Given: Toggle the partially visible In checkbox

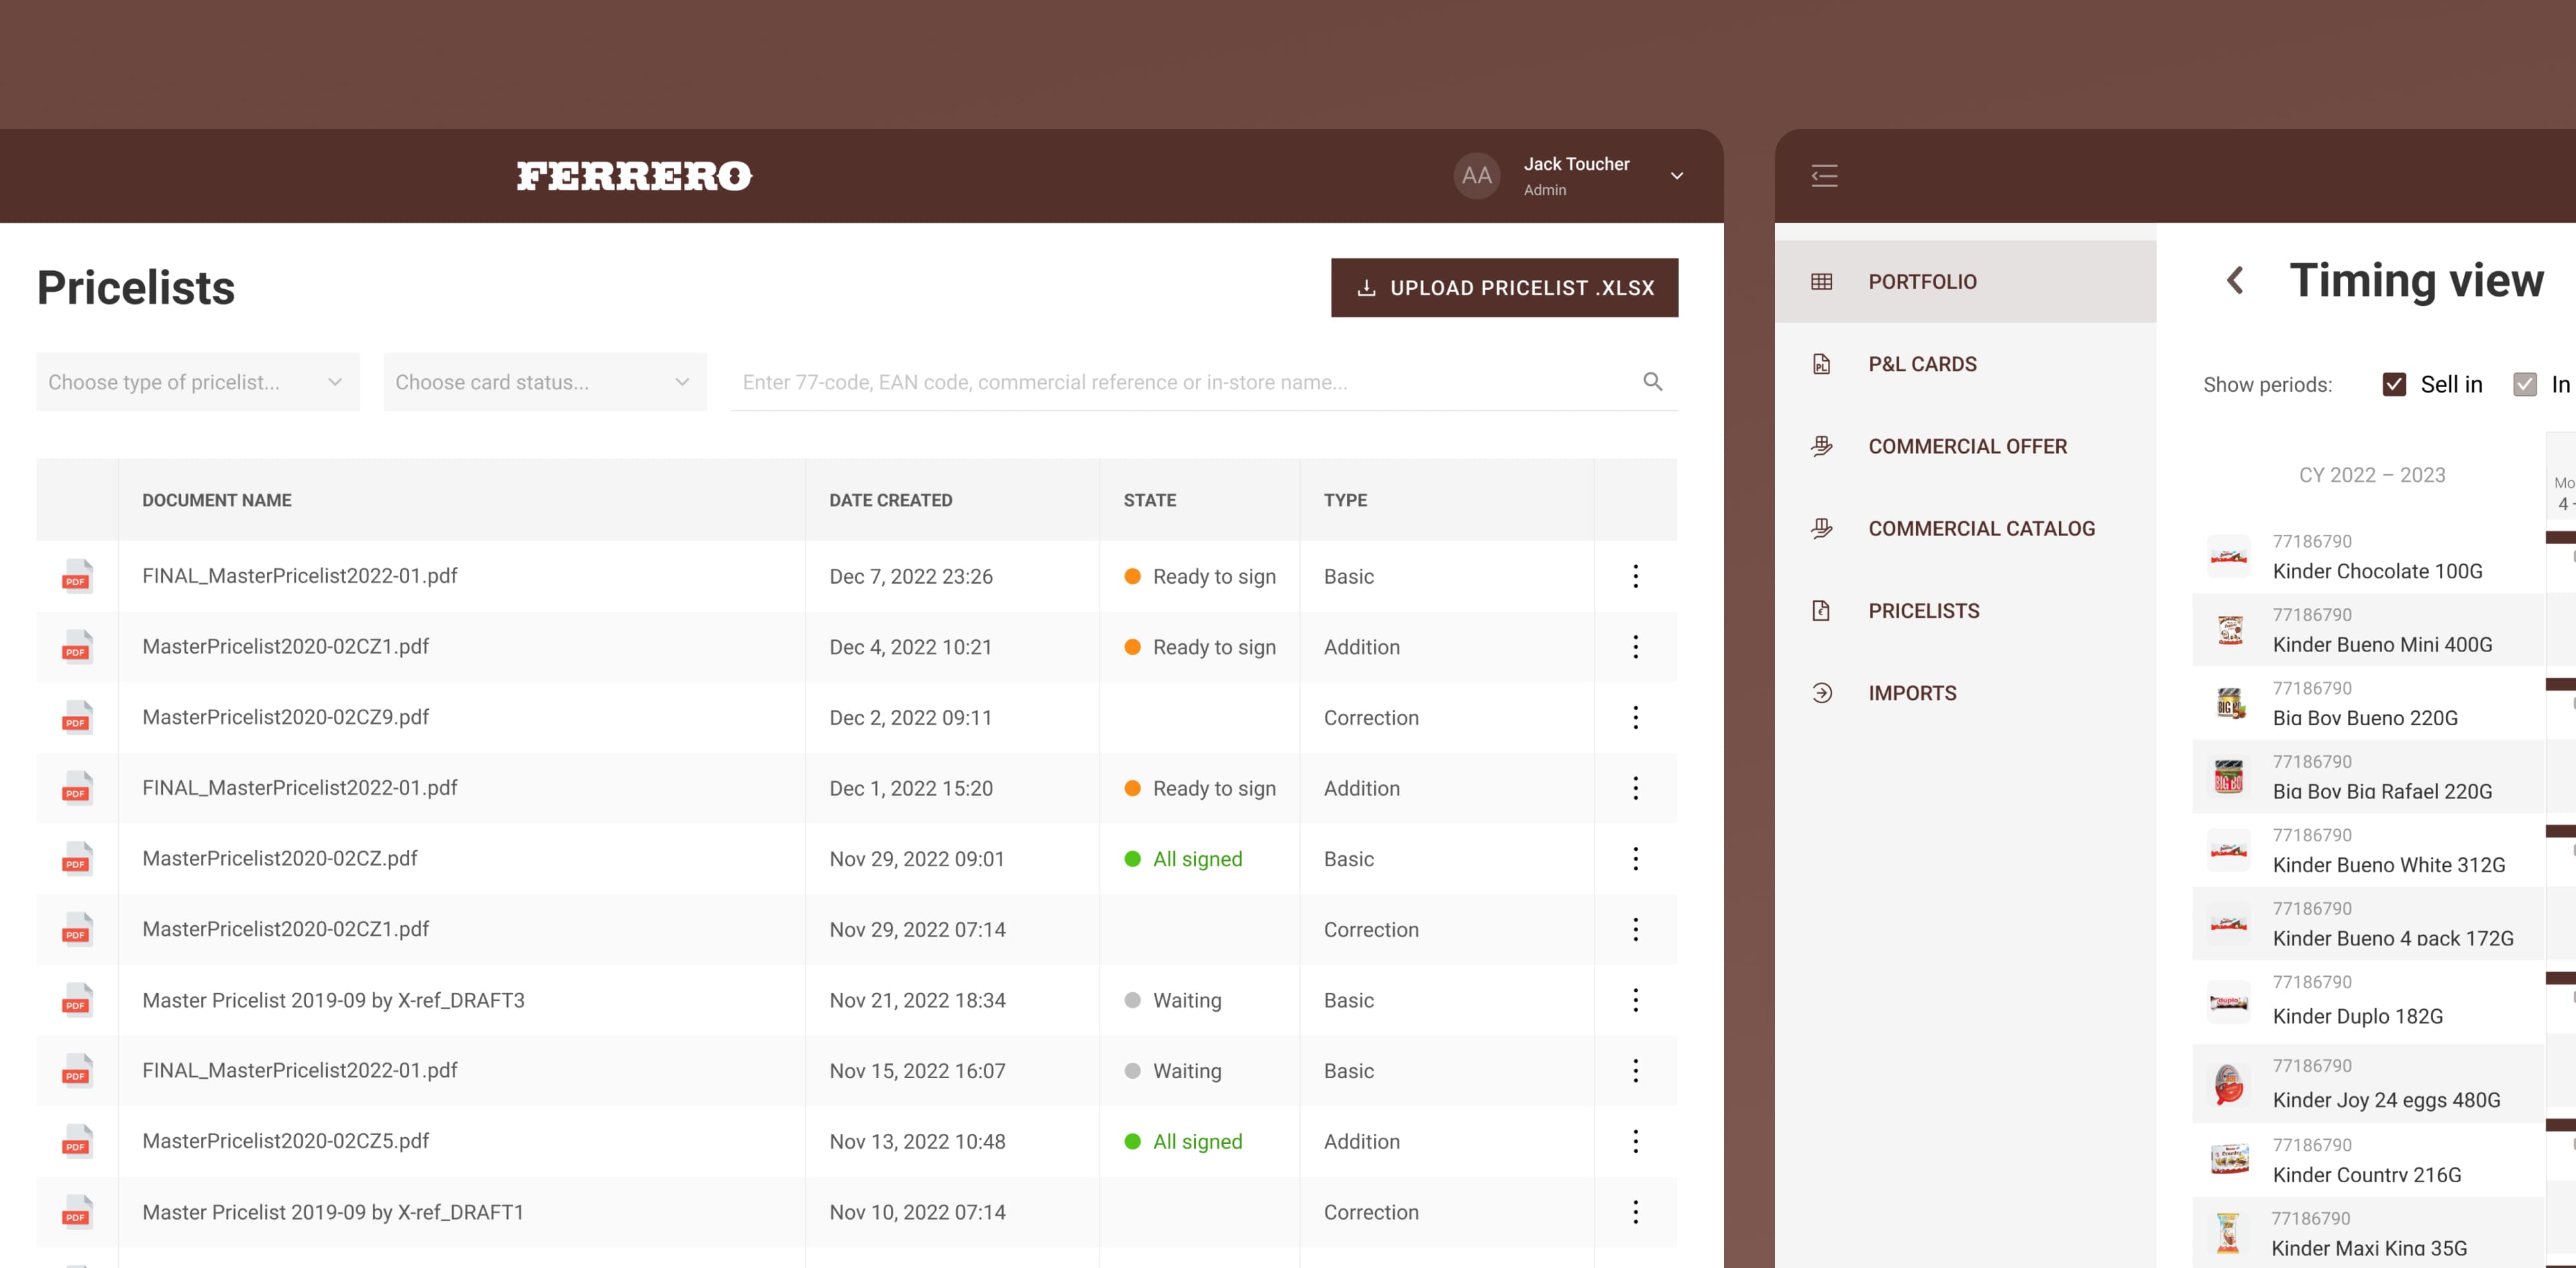Looking at the screenshot, I should pos(2524,385).
